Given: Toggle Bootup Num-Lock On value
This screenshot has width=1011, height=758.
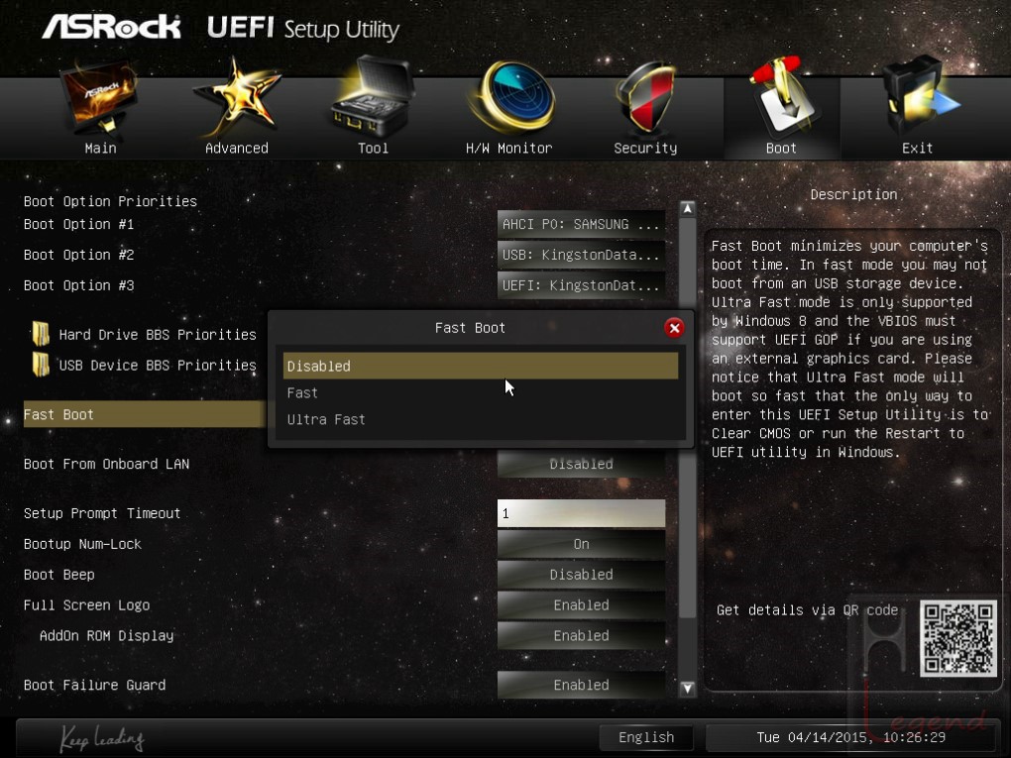Looking at the screenshot, I should pyautogui.click(x=581, y=544).
